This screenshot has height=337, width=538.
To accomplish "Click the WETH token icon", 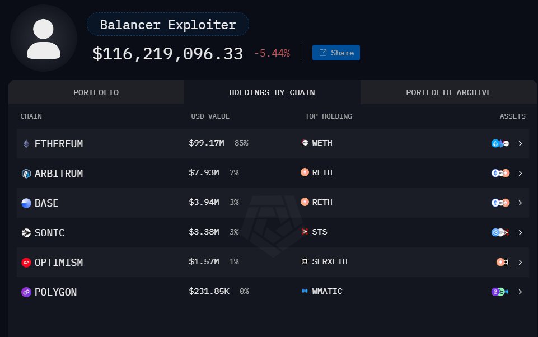I will pyautogui.click(x=305, y=143).
